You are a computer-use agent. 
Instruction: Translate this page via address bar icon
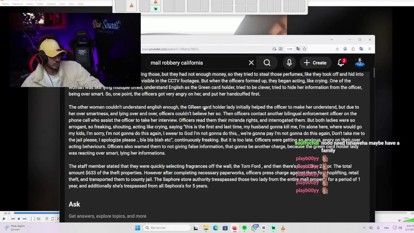(x=298, y=49)
